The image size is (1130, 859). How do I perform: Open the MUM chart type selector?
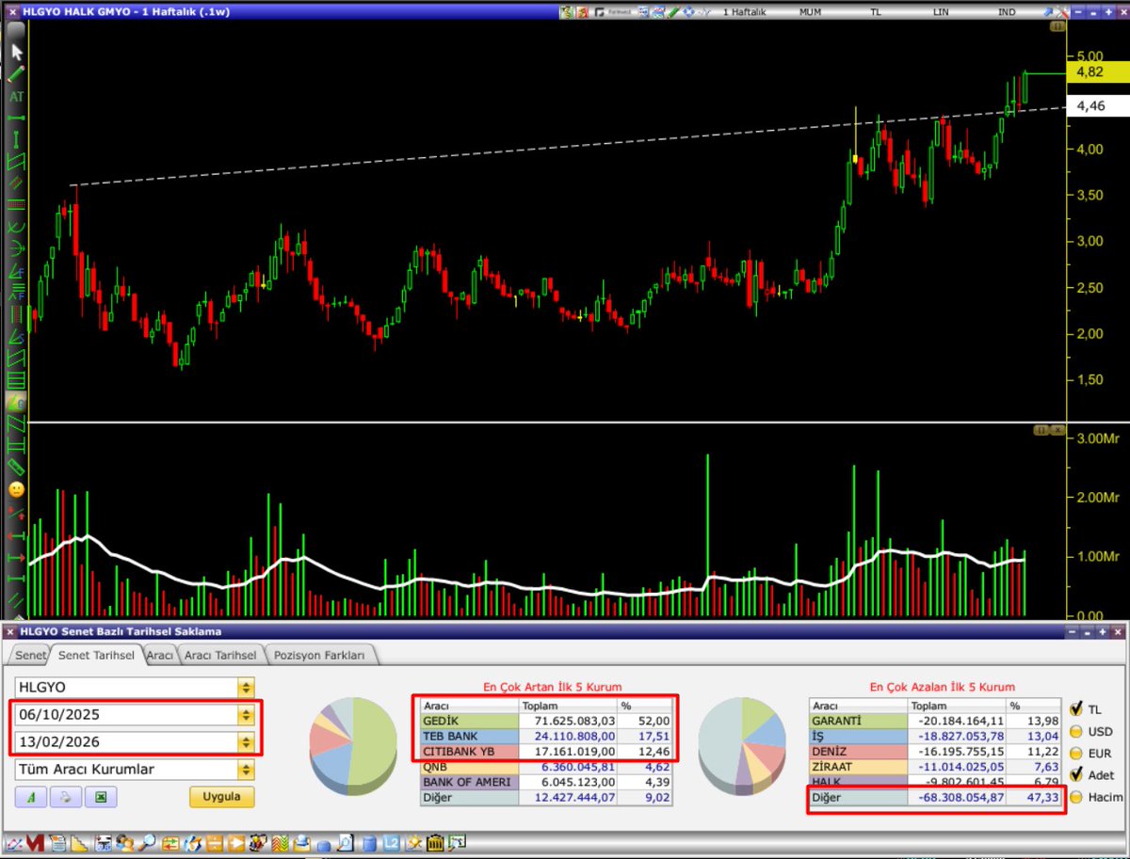click(810, 11)
